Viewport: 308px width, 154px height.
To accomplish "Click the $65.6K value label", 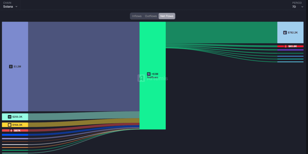I will coord(293,46).
